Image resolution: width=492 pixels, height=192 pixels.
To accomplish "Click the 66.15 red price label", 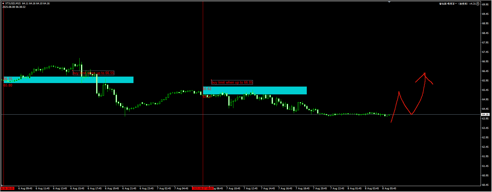I will 8,79.
